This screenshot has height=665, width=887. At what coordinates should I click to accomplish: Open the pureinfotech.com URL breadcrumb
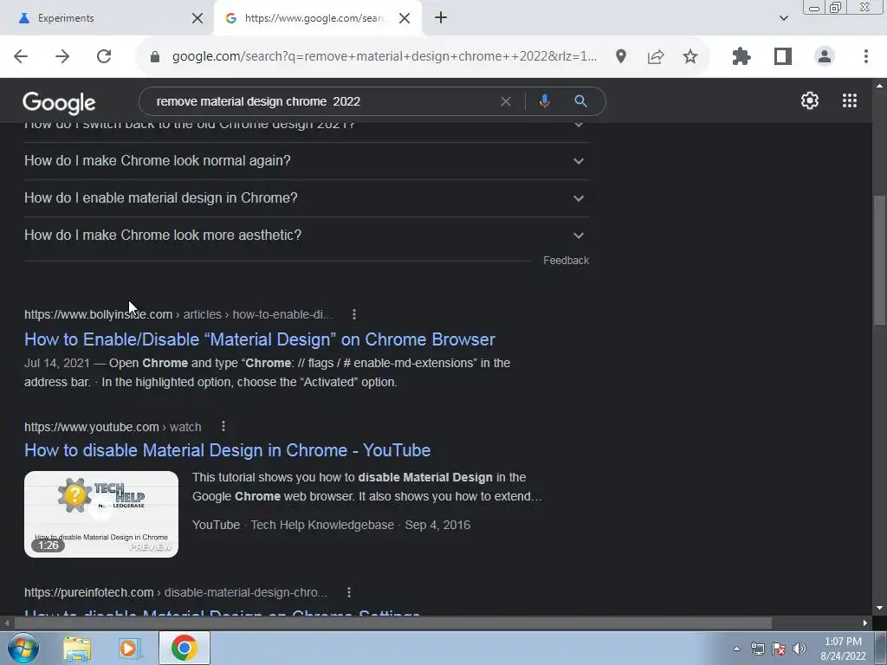click(176, 592)
